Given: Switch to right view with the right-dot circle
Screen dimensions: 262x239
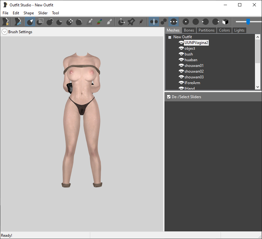Looking at the screenshot, I should tap(215, 22).
